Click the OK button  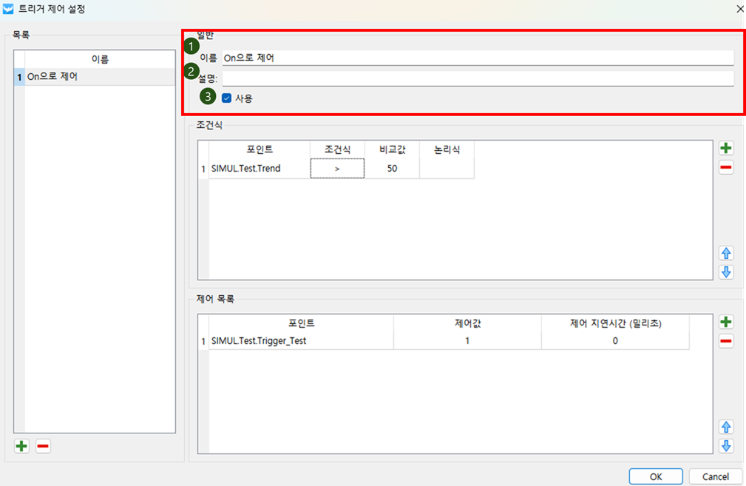tap(656, 476)
